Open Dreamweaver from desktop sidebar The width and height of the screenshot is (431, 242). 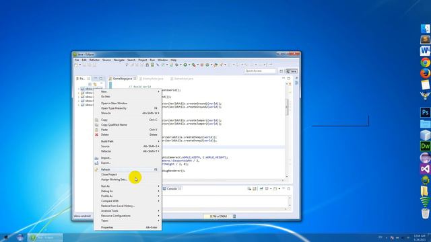click(425, 147)
